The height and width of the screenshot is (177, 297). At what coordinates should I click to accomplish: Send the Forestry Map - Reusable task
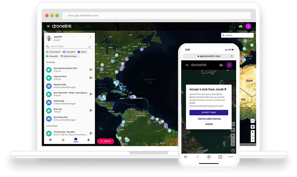(x=91, y=133)
